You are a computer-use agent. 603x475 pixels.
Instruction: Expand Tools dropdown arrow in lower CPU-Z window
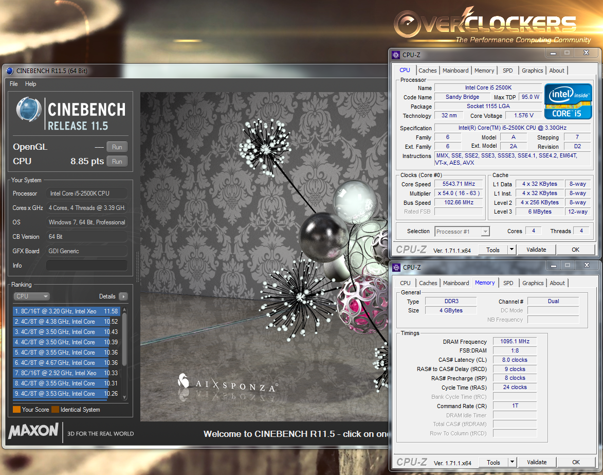tap(512, 462)
